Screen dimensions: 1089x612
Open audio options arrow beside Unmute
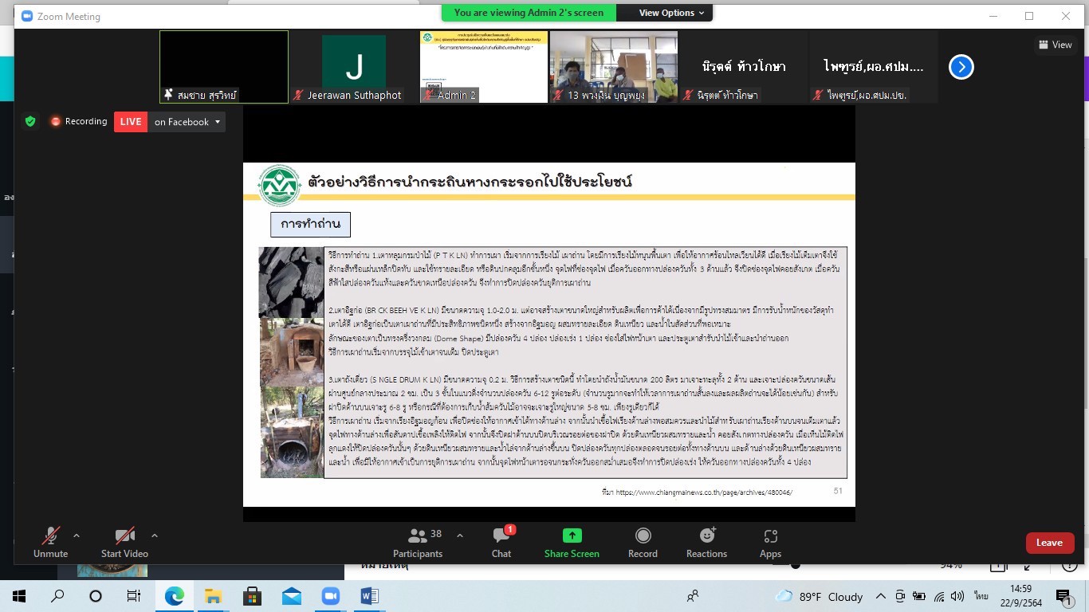tap(77, 535)
